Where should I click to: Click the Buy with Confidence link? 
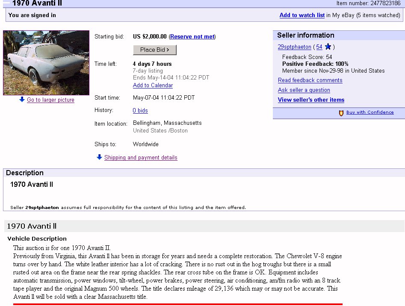pyautogui.click(x=370, y=112)
